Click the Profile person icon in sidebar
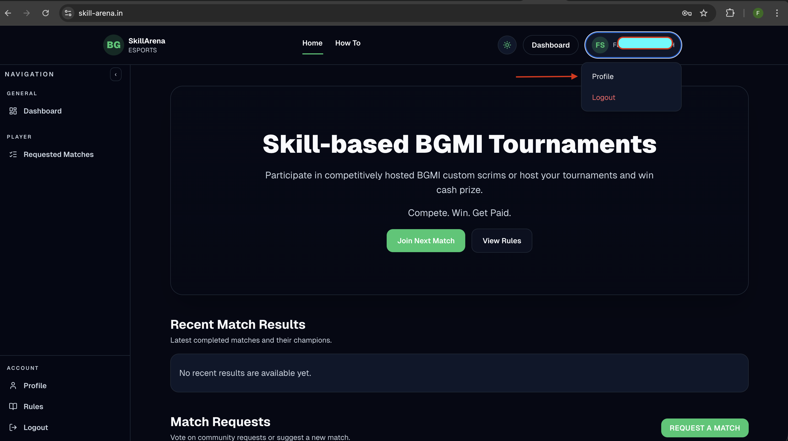Viewport: 788px width, 441px height. point(13,385)
